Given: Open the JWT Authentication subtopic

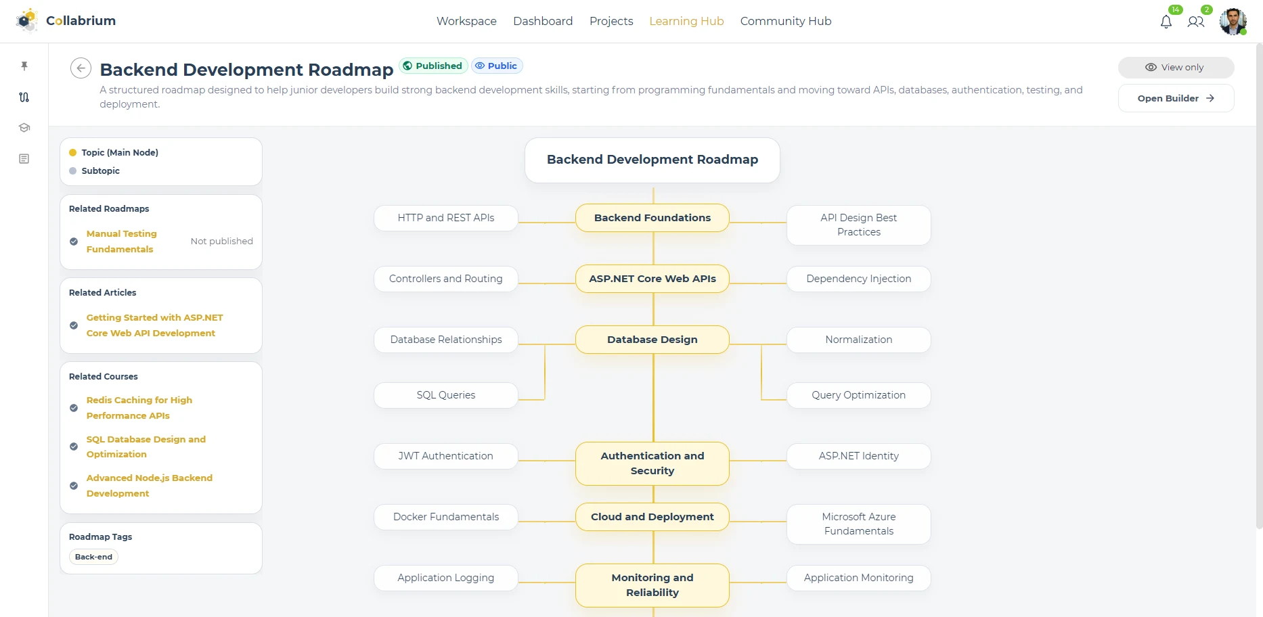Looking at the screenshot, I should [446, 456].
